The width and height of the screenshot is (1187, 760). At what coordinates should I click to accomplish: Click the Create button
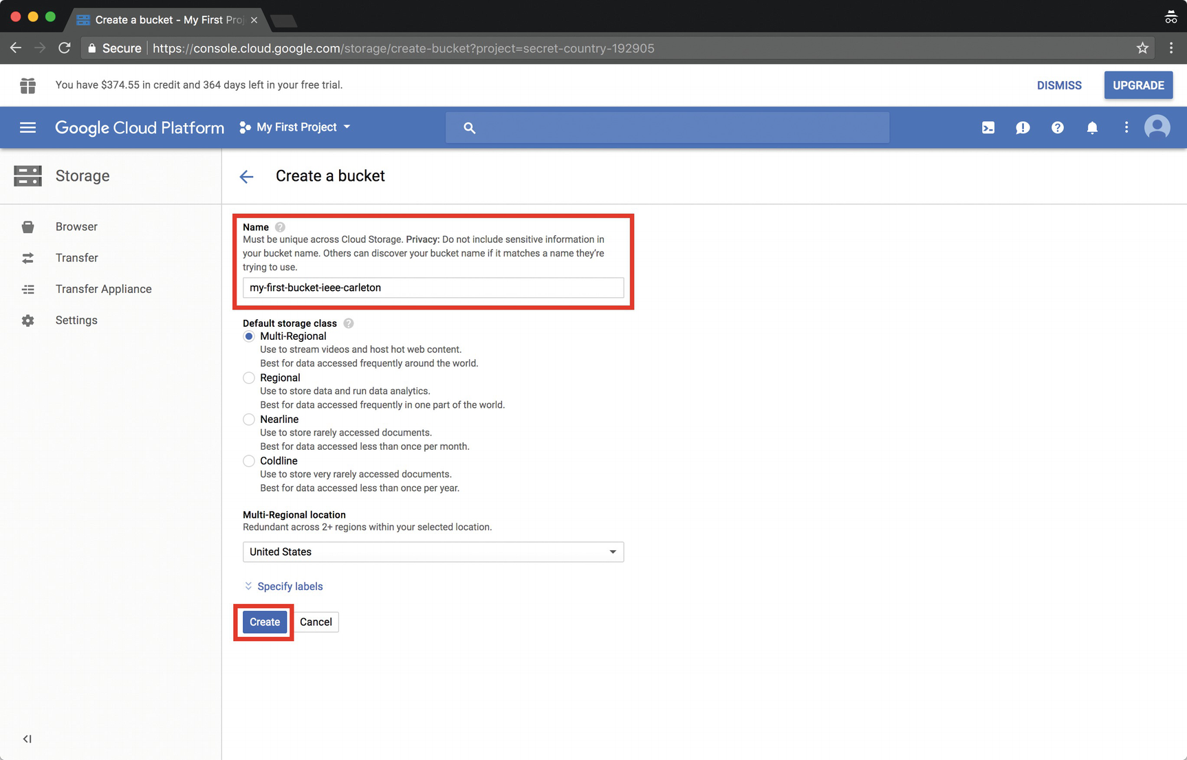[x=265, y=622]
